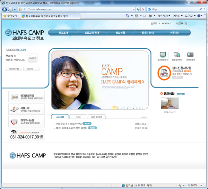Open the 캠프소개 navigation menu
The height and width of the screenshot is (189, 208).
tap(63, 33)
